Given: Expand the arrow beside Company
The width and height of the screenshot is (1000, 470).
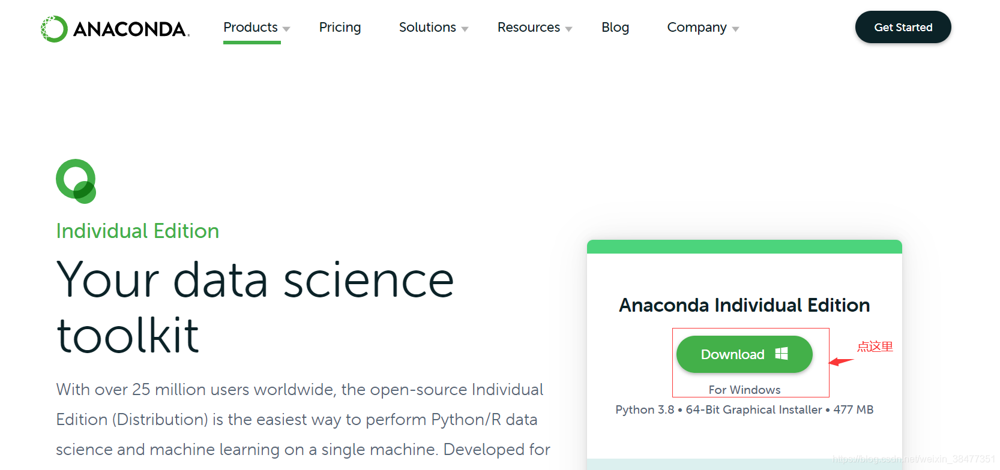Looking at the screenshot, I should point(735,29).
